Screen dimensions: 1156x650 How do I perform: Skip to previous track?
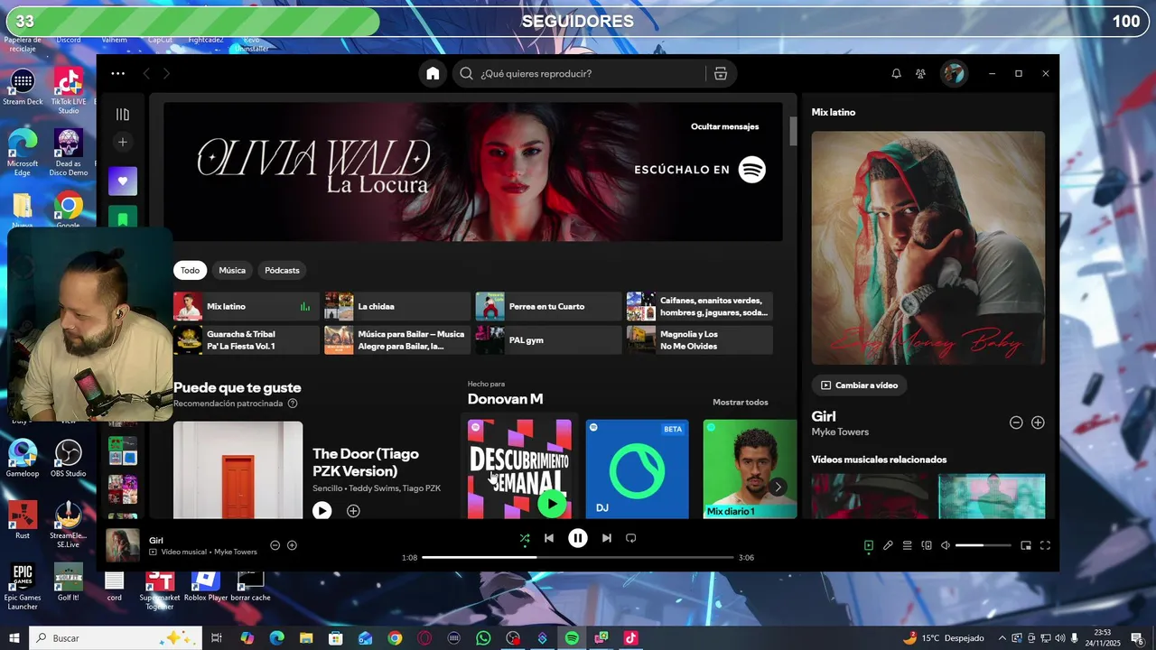(x=548, y=538)
